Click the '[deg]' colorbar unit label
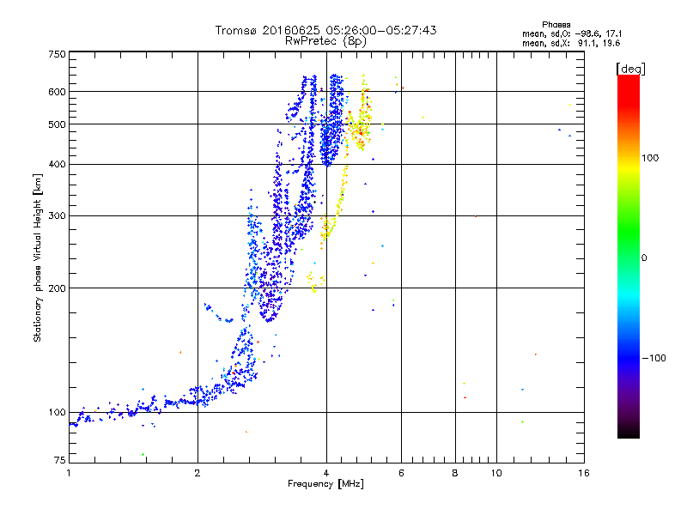This screenshot has width=687, height=515. (630, 70)
